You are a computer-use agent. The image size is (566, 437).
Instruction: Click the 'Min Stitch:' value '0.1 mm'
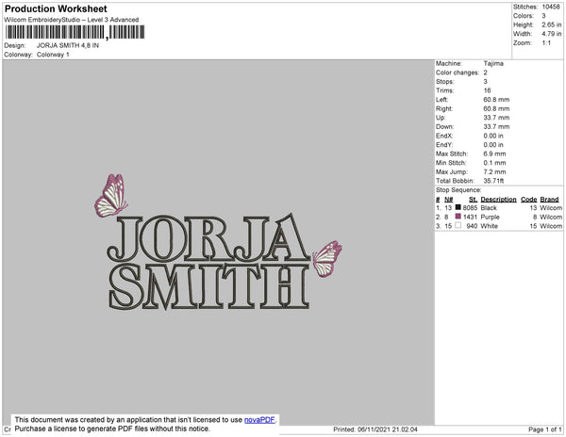(494, 163)
